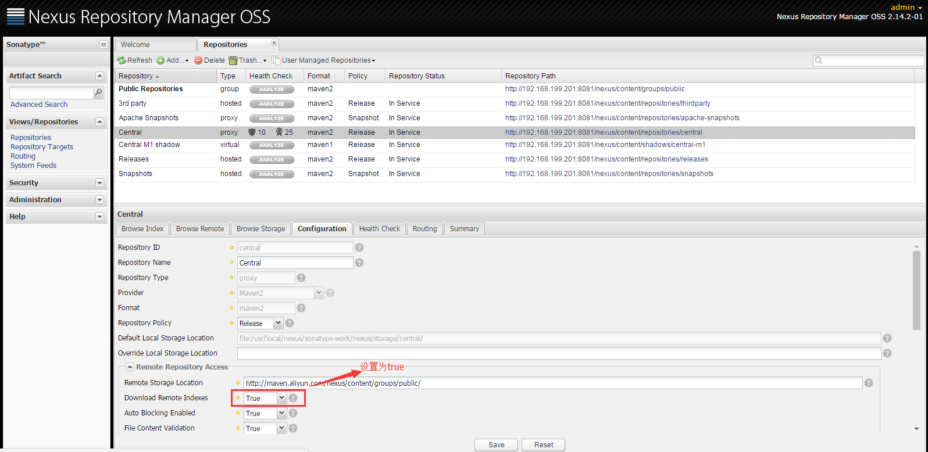
Task: Show help for File Content Validation
Action: click(x=293, y=428)
